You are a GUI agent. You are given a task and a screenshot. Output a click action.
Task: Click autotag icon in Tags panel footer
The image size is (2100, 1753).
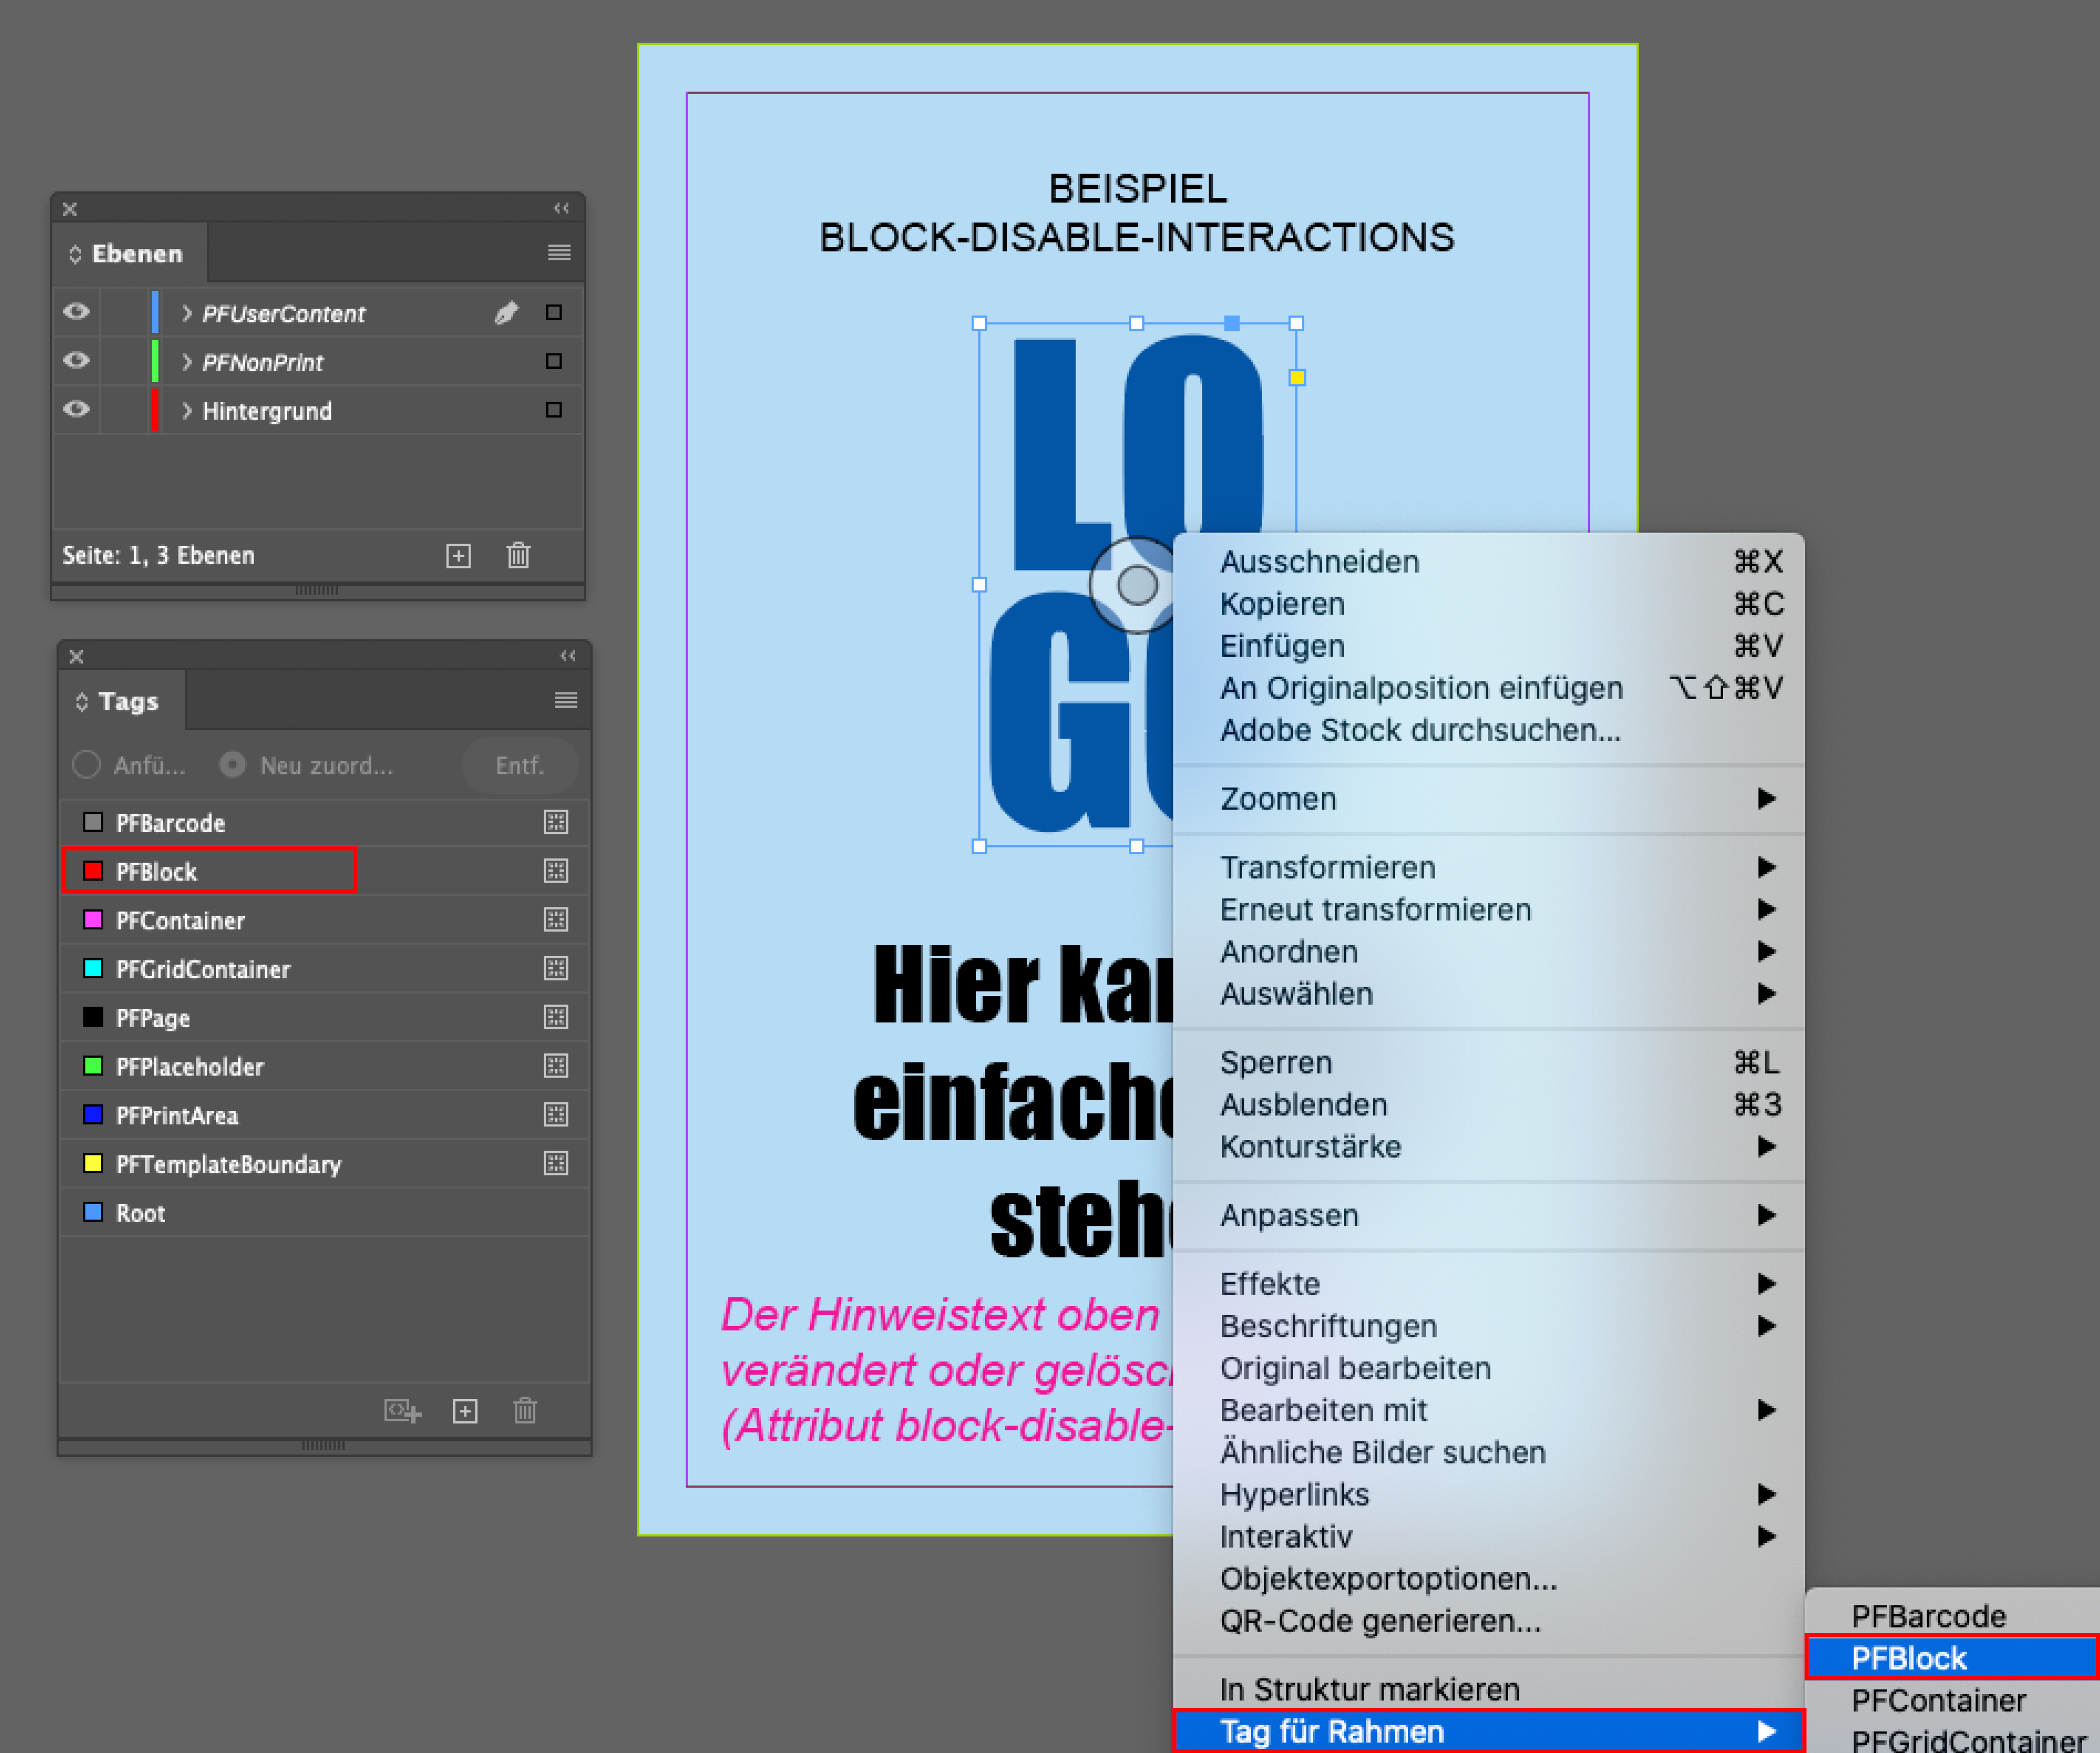point(402,1411)
